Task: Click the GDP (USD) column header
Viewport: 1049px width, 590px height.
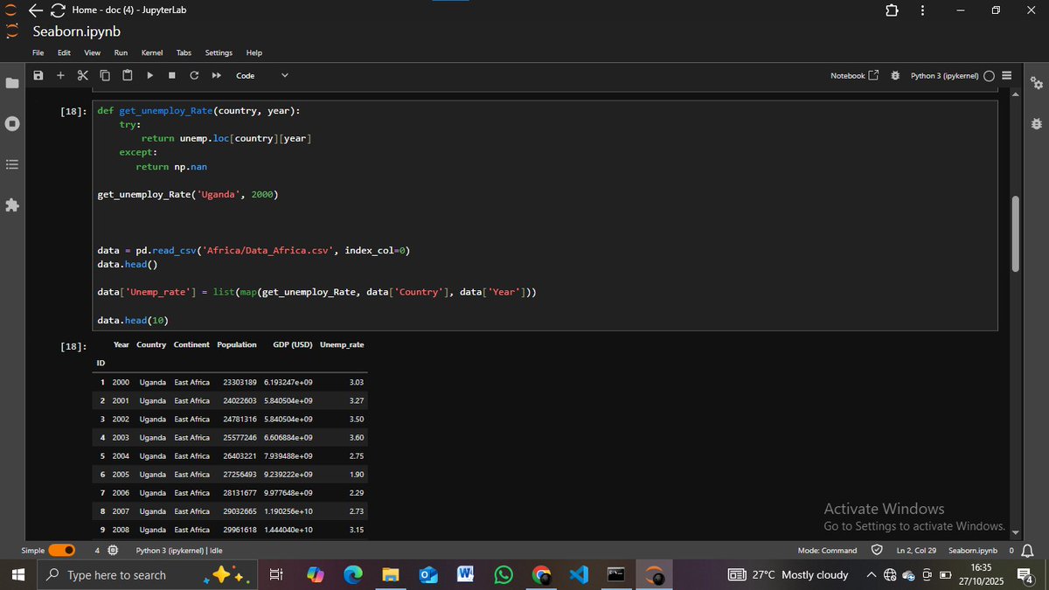Action: 293,344
